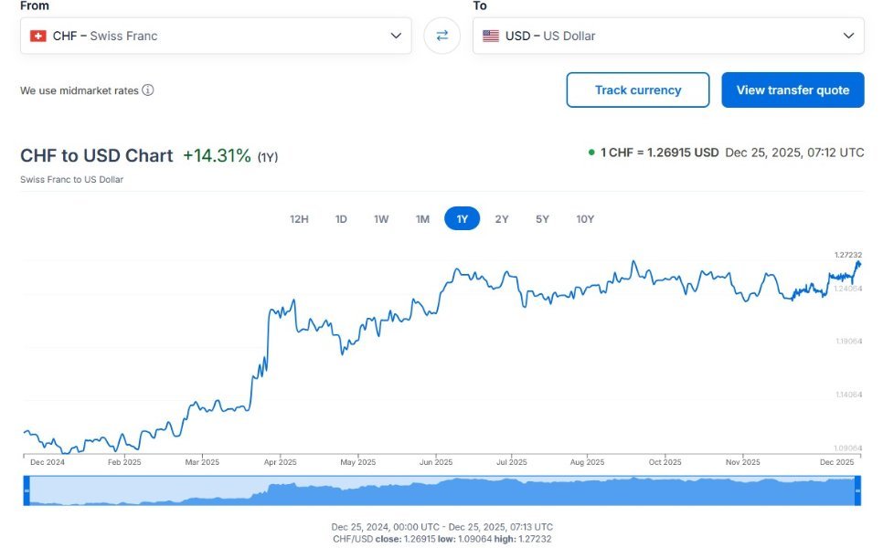
Task: Select the 1Y time range
Action: [463, 219]
